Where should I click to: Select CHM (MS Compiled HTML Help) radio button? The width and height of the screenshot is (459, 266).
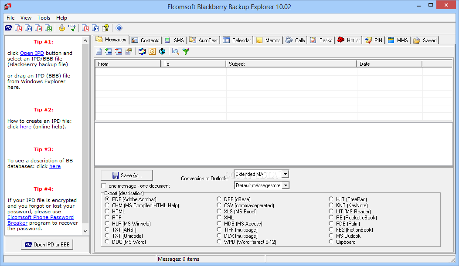(x=107, y=205)
